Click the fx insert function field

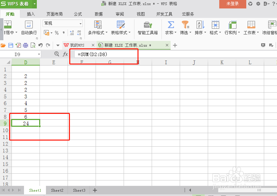point(65,54)
